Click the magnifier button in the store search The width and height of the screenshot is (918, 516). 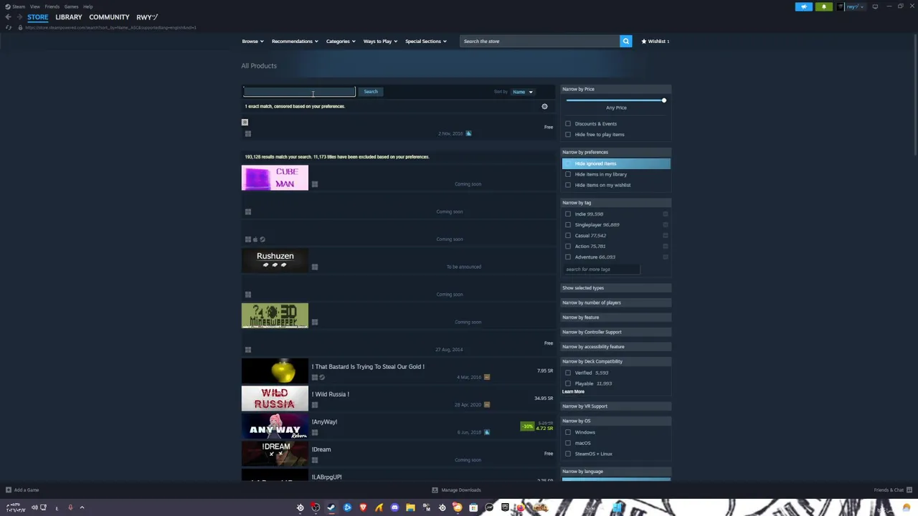[x=626, y=42]
